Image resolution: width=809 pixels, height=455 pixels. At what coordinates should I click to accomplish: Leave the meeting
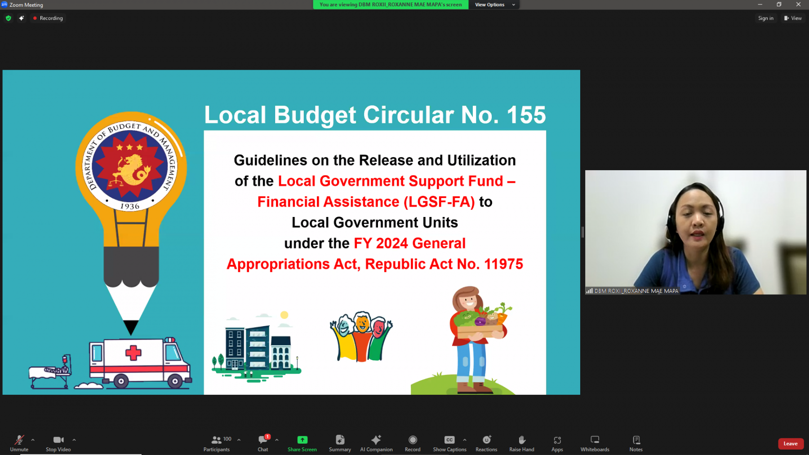[791, 444]
